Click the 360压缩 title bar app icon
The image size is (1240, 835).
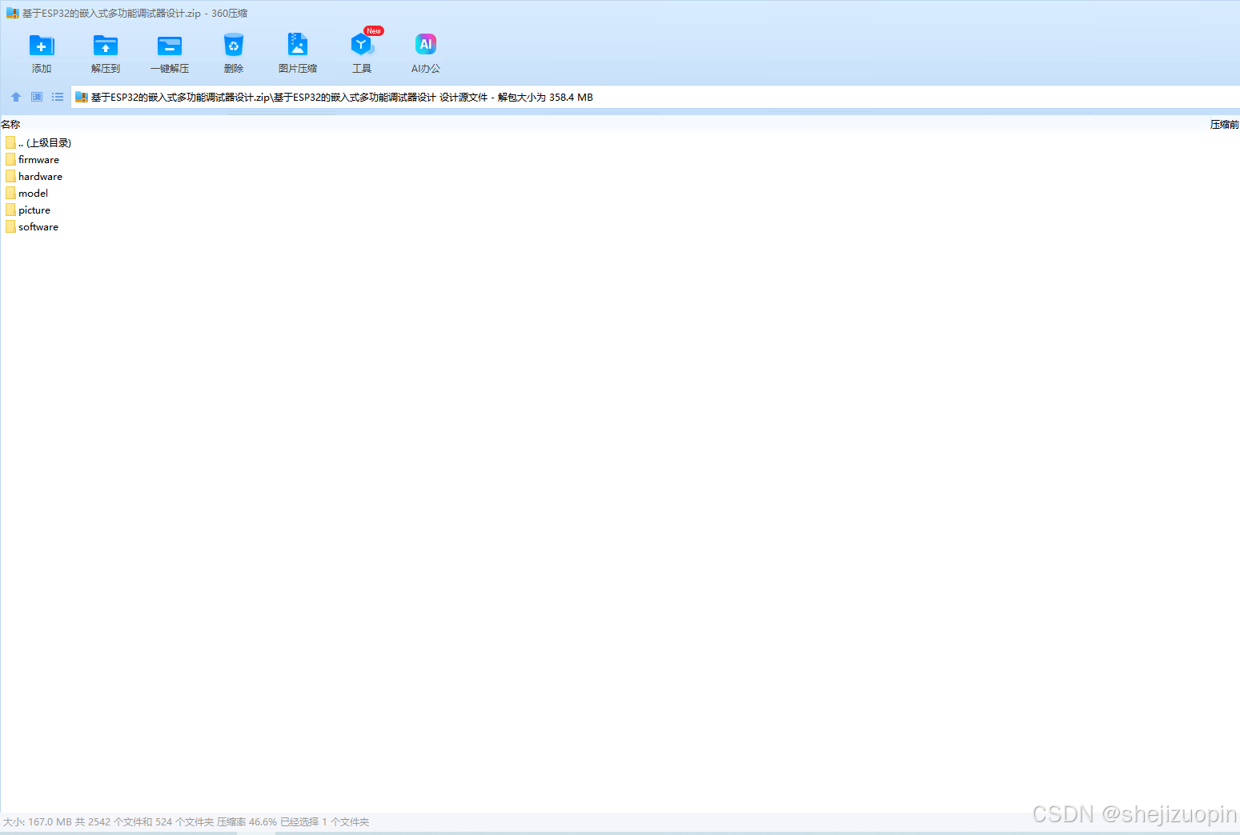[12, 14]
